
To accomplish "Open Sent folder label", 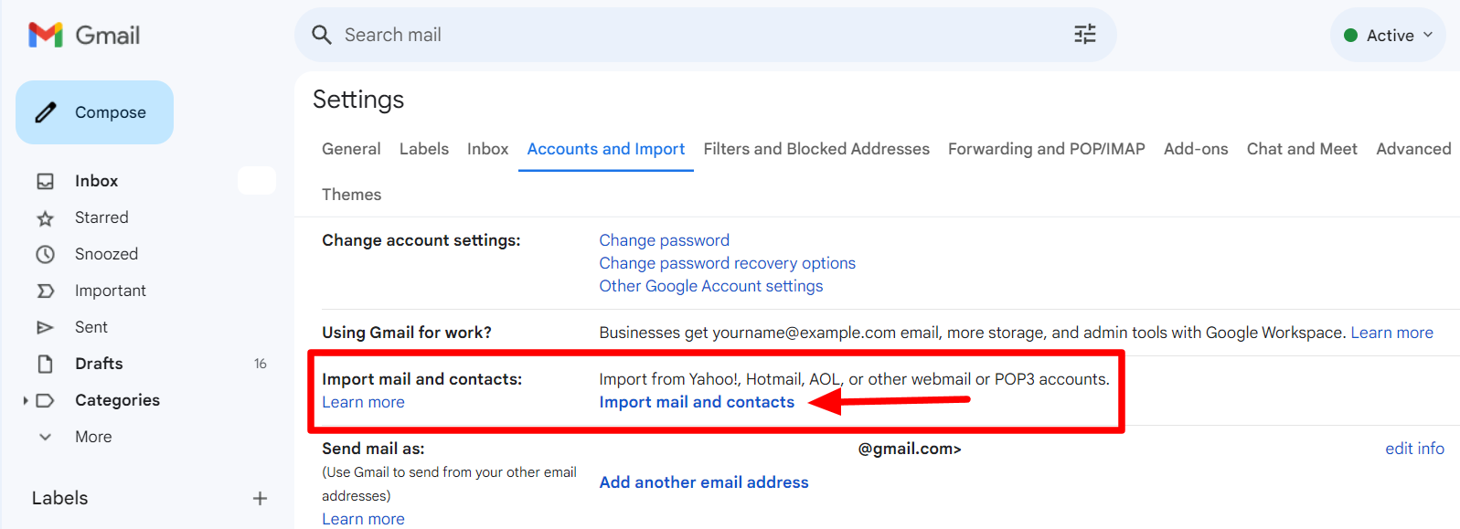I will (x=91, y=327).
